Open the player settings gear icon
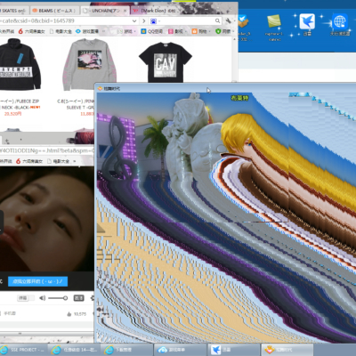The height and width of the screenshot is (356, 356). tap(93, 298)
